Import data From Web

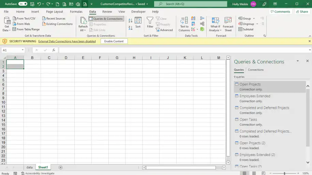click(21, 24)
